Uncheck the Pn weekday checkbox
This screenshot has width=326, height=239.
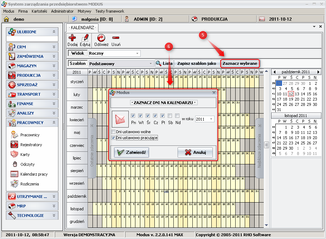(x=133, y=116)
